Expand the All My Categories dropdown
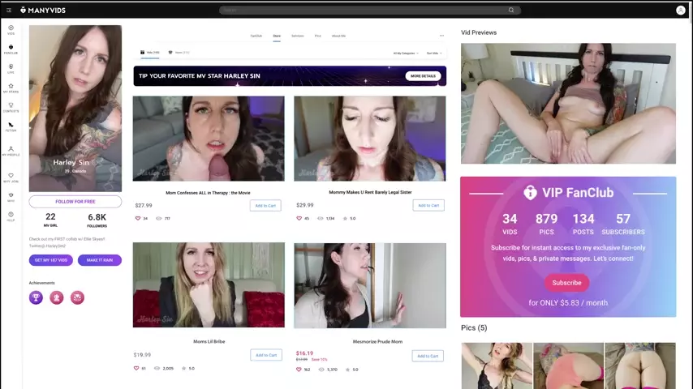Image resolution: width=693 pixels, height=389 pixels. (406, 53)
